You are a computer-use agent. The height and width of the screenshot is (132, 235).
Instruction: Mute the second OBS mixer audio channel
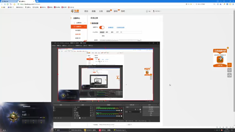click(x=119, y=116)
